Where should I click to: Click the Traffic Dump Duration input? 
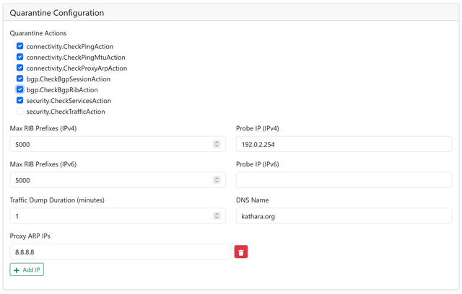(108, 215)
